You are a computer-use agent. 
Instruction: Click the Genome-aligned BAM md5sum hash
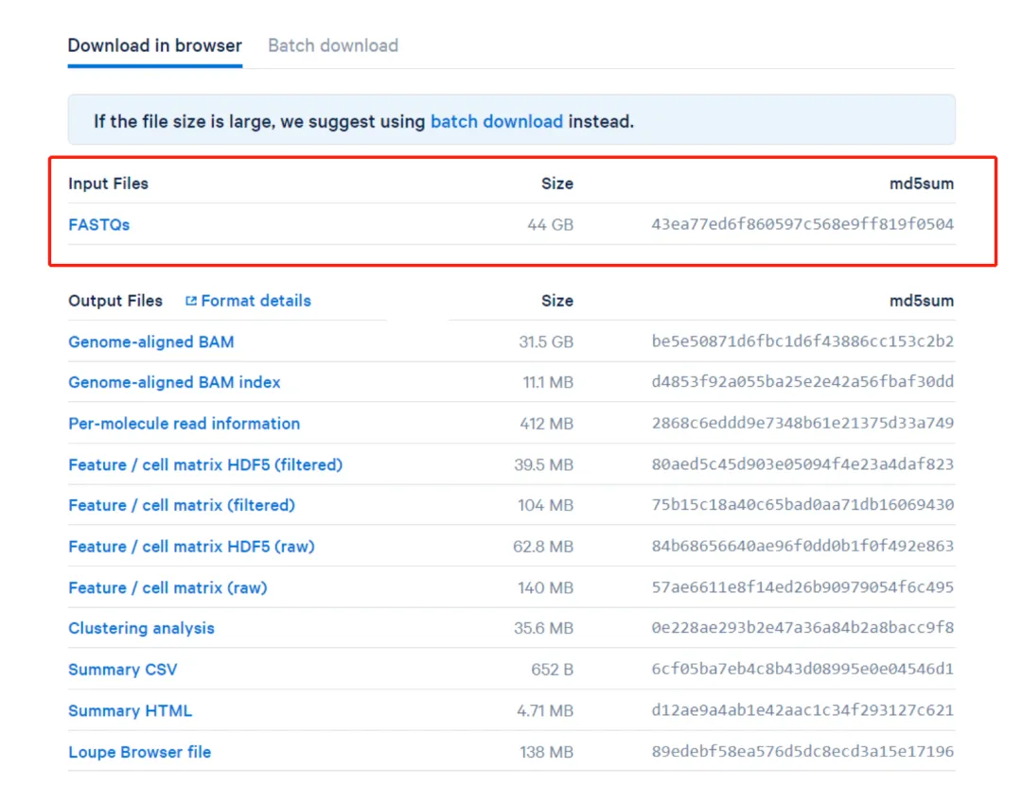click(802, 341)
